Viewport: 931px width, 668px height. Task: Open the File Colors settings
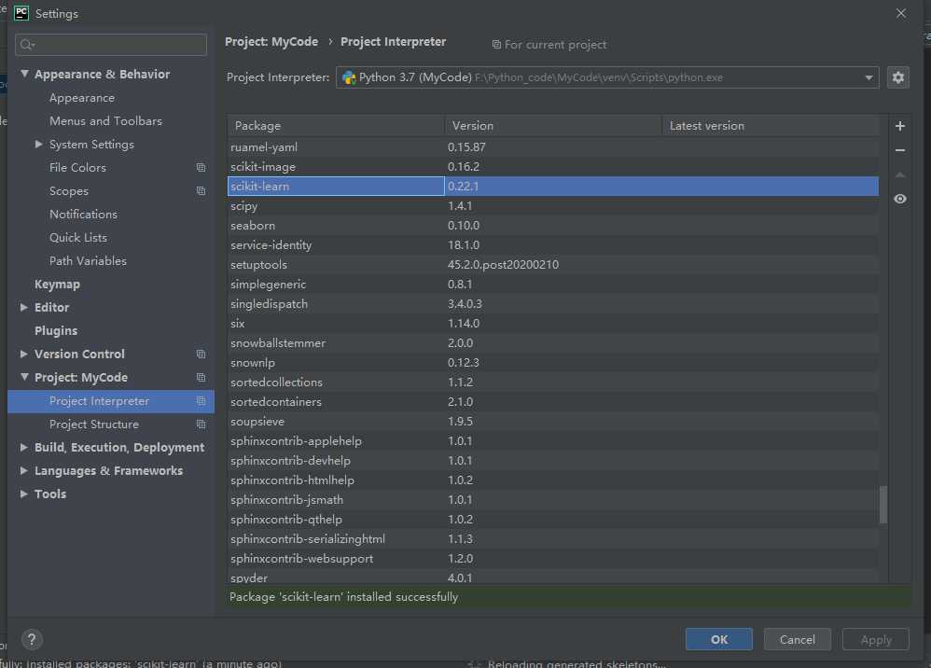[77, 167]
